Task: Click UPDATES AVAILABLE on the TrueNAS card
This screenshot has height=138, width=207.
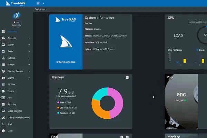Action: pyautogui.click(x=66, y=62)
